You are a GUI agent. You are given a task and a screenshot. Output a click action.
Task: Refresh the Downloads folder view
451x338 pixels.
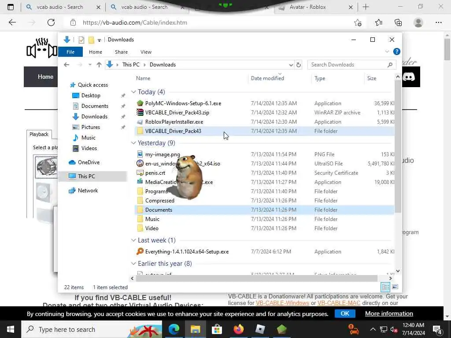[299, 65]
